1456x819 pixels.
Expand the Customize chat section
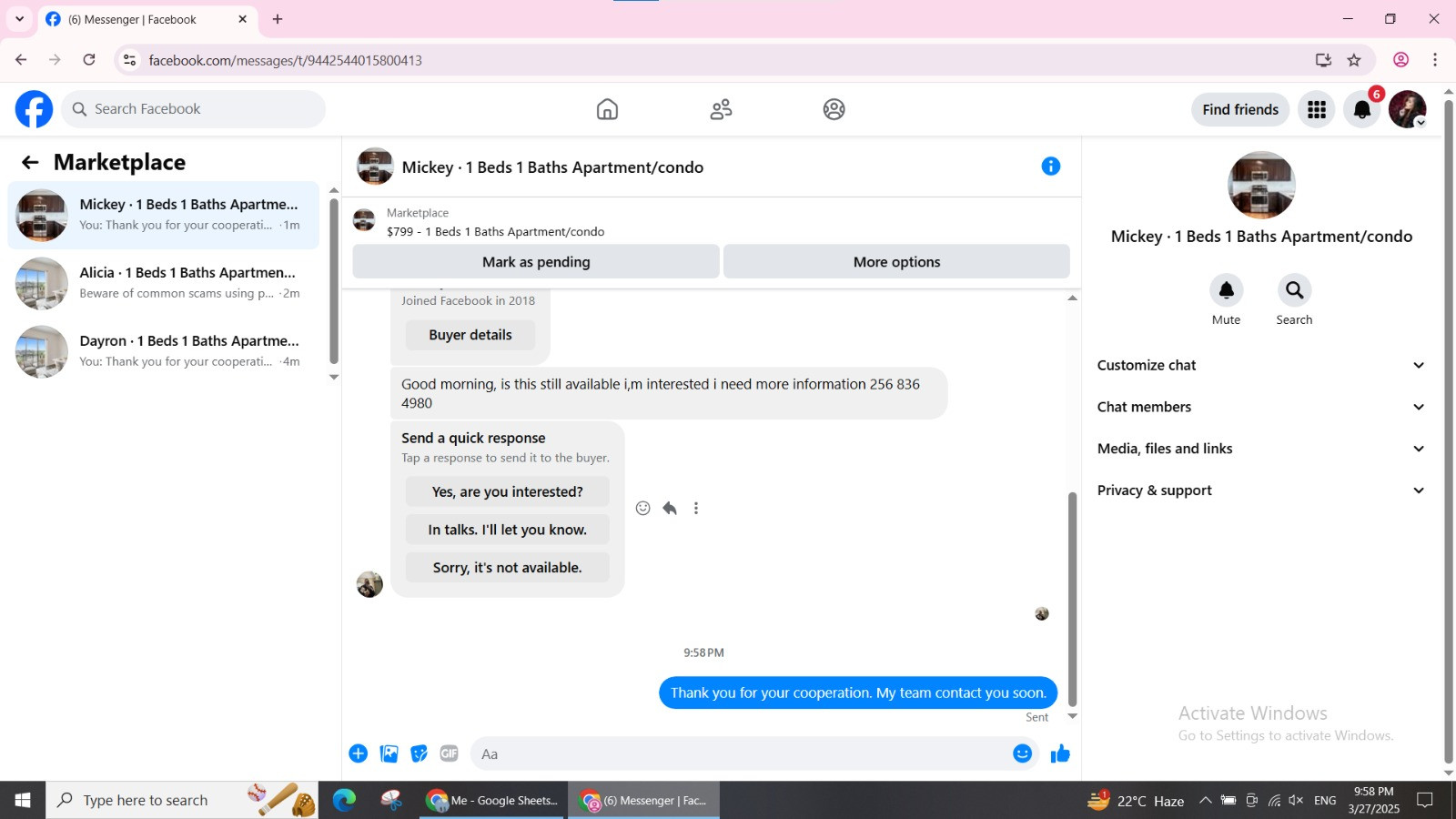tap(1261, 365)
